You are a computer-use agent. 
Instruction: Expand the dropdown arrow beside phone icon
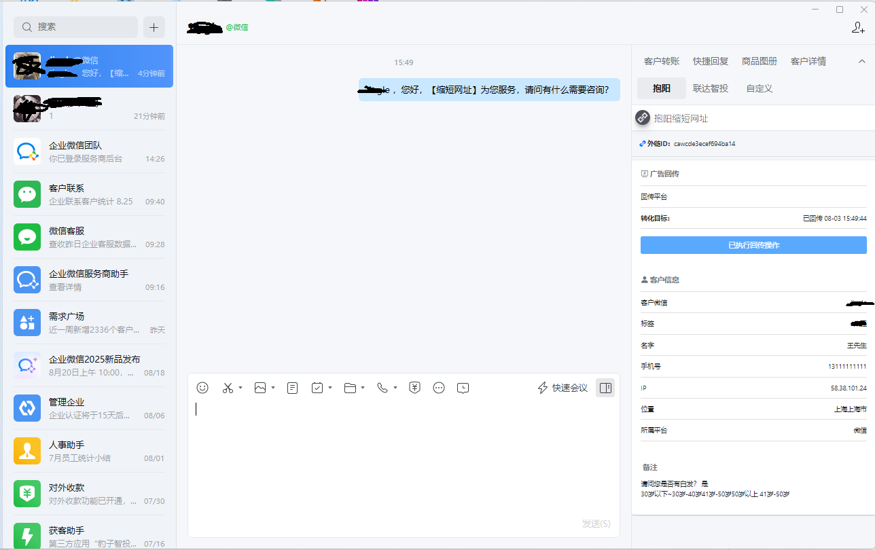tap(395, 388)
